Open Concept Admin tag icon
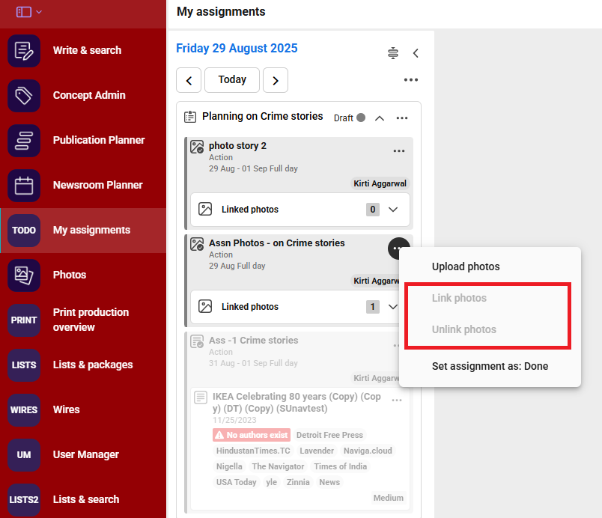The height and width of the screenshot is (518, 602). (x=24, y=95)
